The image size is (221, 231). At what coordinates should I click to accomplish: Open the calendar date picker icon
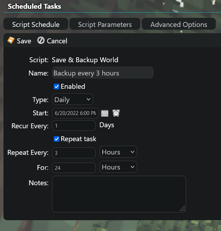click(x=105, y=113)
